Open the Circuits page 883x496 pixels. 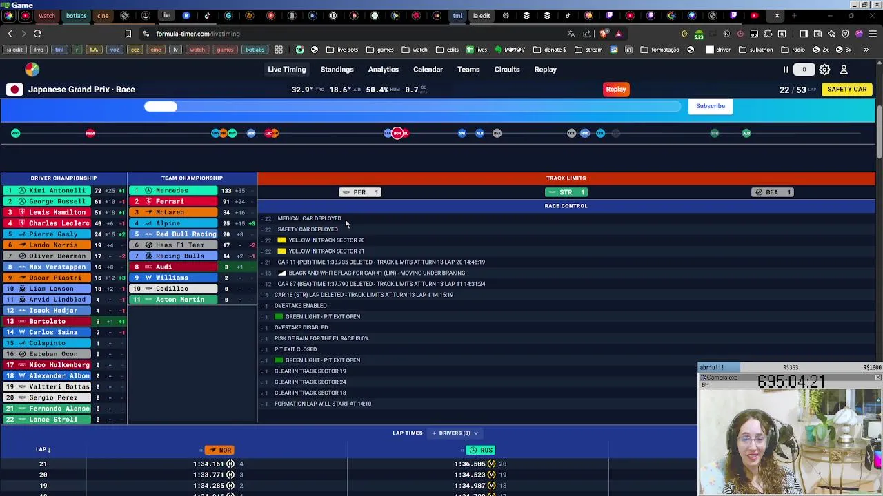click(507, 70)
